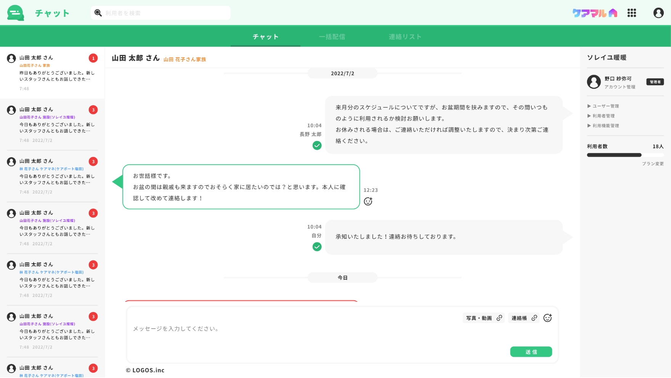
Task: Click ソレイユ暖暖 facility title
Action: pyautogui.click(x=607, y=58)
